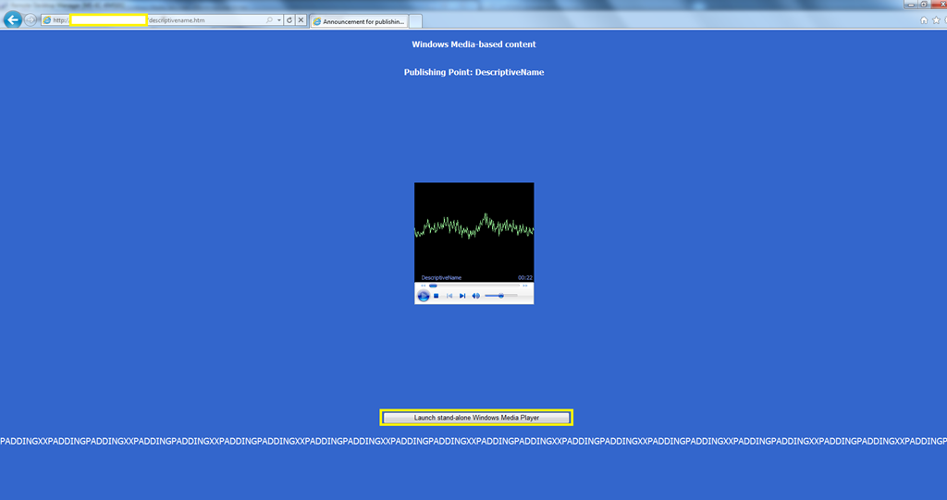Open a new blank tab
This screenshot has width=947, height=500.
415,20
